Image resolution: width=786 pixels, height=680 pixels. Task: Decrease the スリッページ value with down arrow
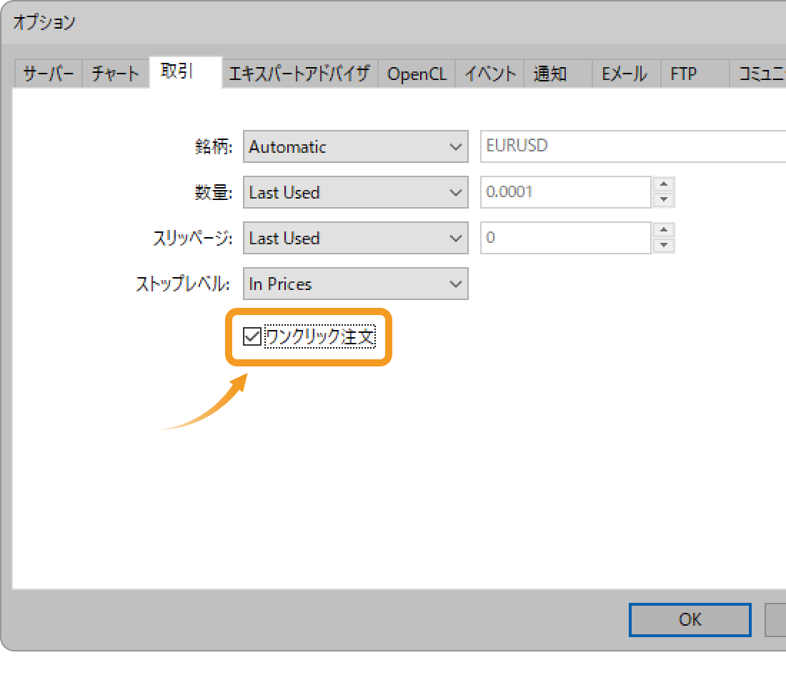pos(664,245)
